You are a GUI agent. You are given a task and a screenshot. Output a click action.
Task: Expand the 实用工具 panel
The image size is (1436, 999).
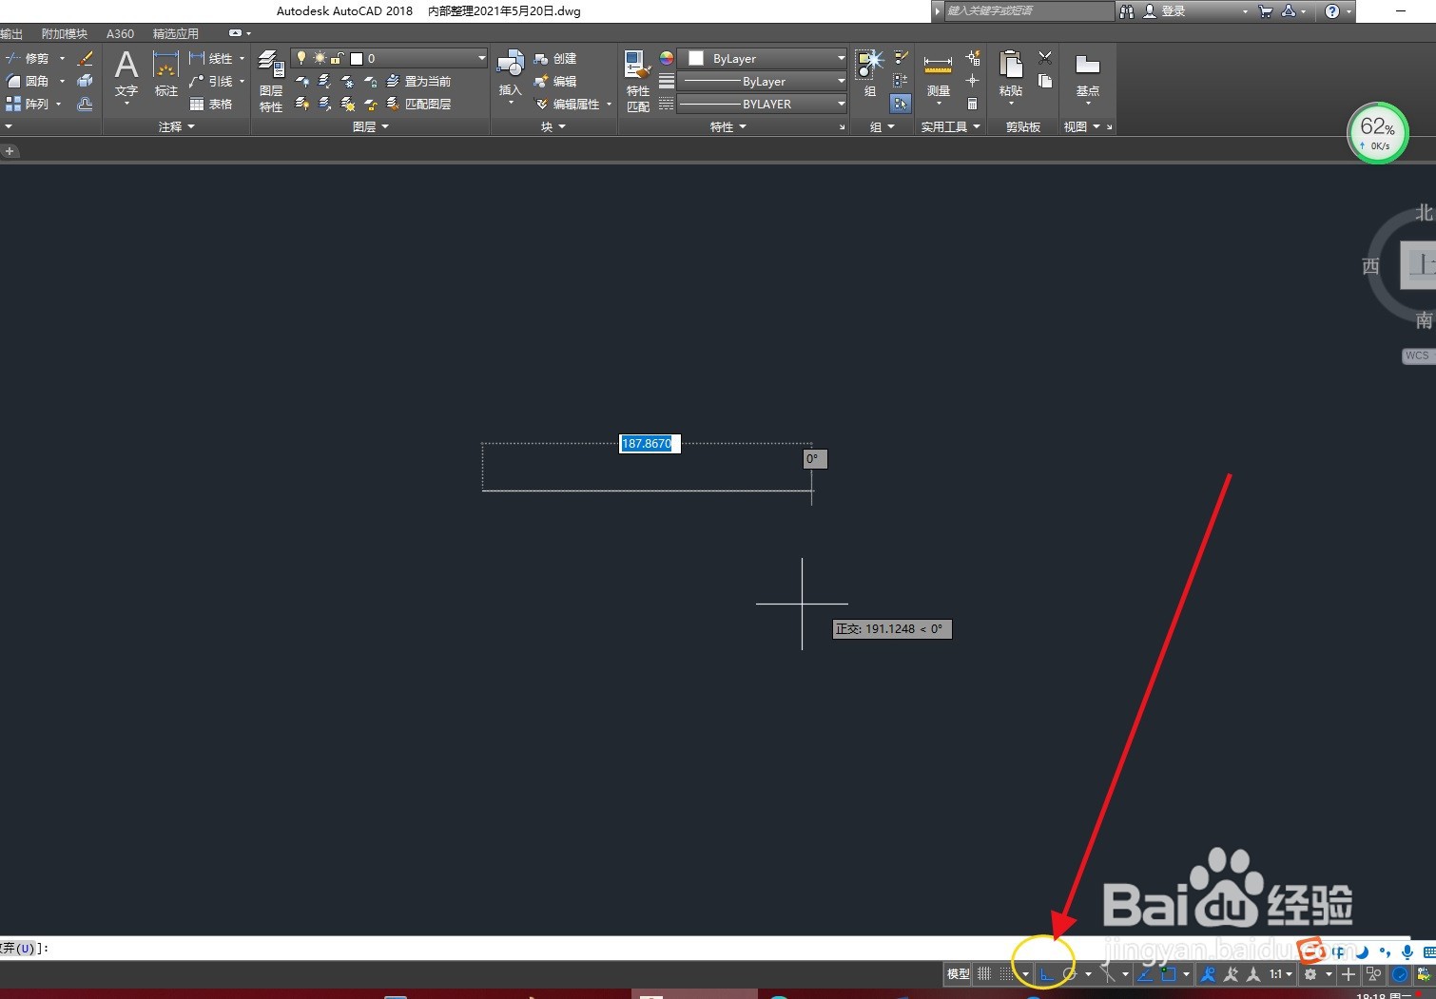pyautogui.click(x=950, y=126)
